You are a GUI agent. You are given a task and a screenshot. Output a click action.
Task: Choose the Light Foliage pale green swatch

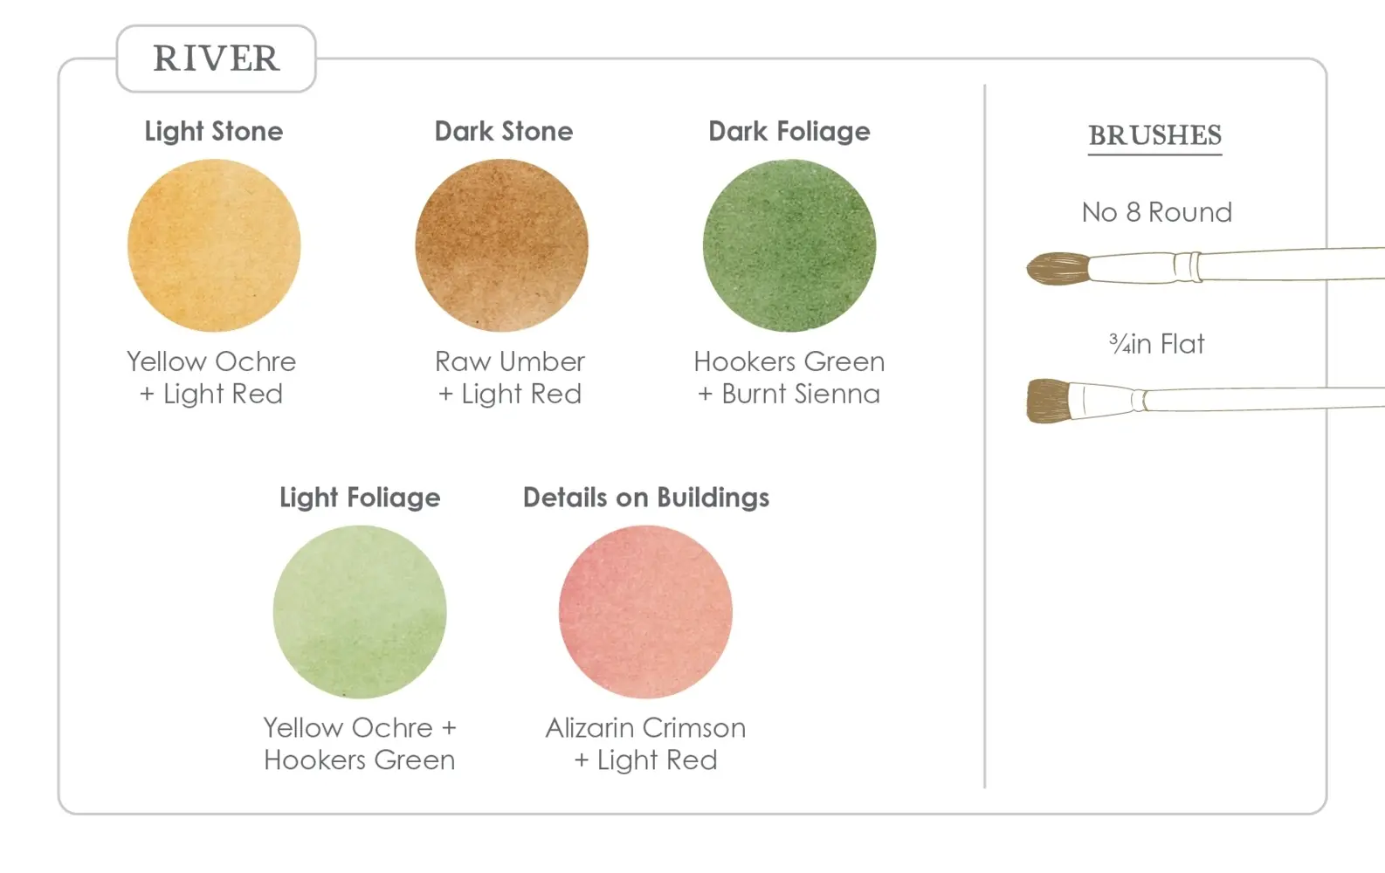tap(360, 612)
